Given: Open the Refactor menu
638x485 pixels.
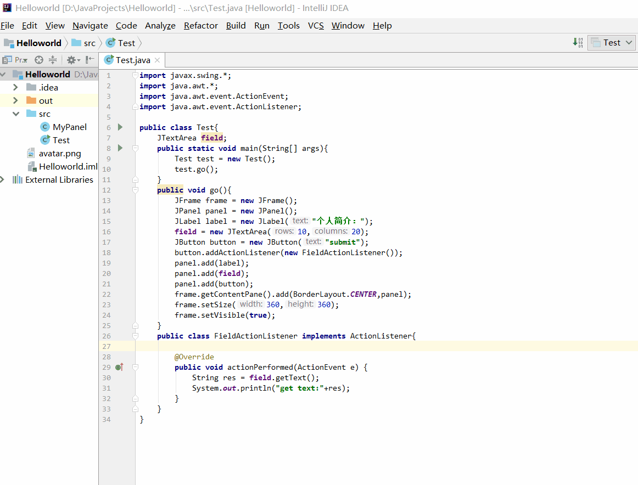Looking at the screenshot, I should (200, 26).
